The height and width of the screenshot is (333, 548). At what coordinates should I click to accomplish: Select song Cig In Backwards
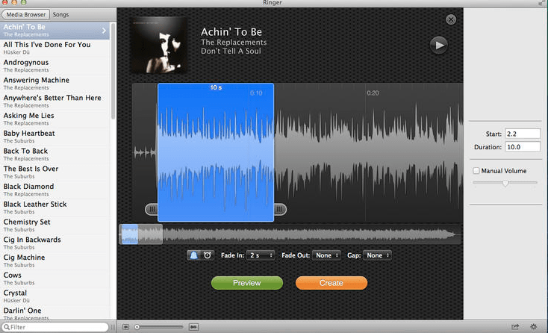click(x=55, y=243)
